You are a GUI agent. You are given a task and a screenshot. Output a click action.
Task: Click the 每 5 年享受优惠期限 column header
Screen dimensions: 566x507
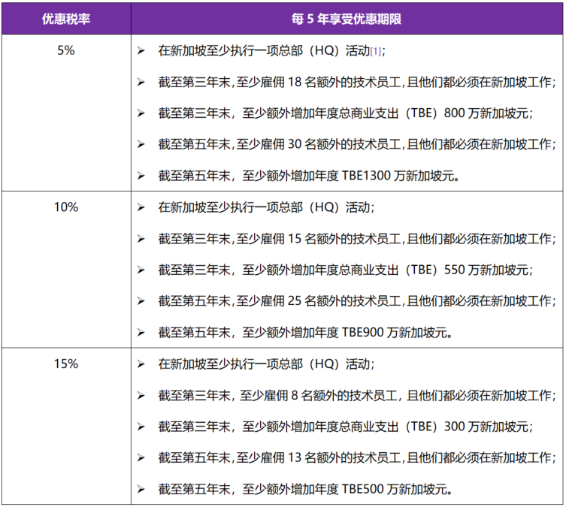point(347,19)
